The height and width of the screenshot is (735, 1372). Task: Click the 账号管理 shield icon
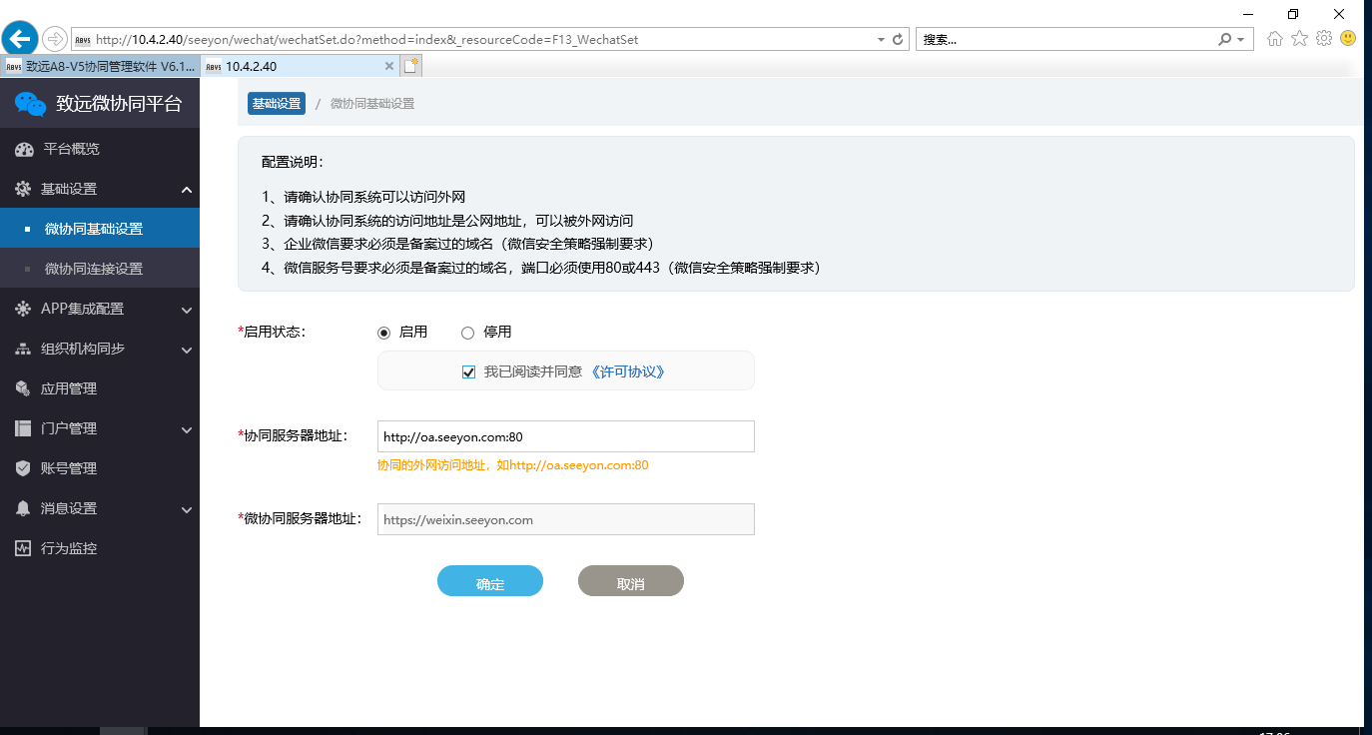click(23, 468)
